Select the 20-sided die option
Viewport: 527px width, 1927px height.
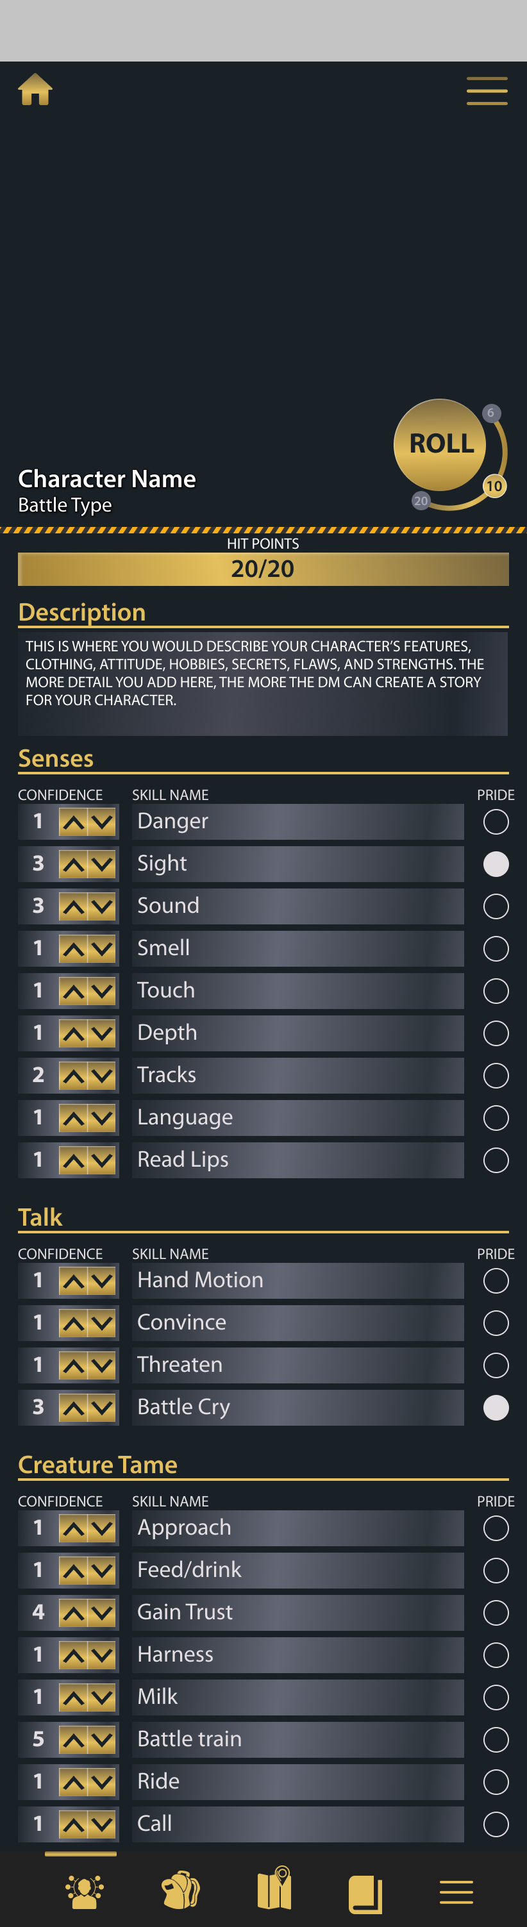[x=421, y=501]
